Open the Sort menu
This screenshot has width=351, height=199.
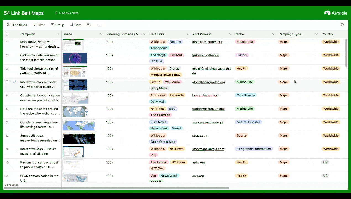pyautogui.click(x=75, y=25)
